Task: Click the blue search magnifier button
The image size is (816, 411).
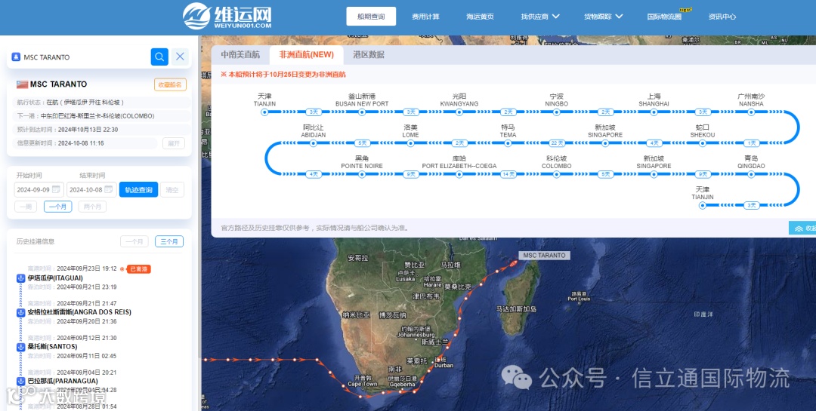Action: [159, 57]
